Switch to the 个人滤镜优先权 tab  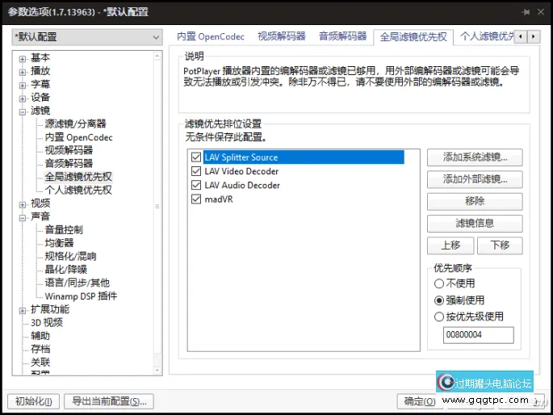487,36
